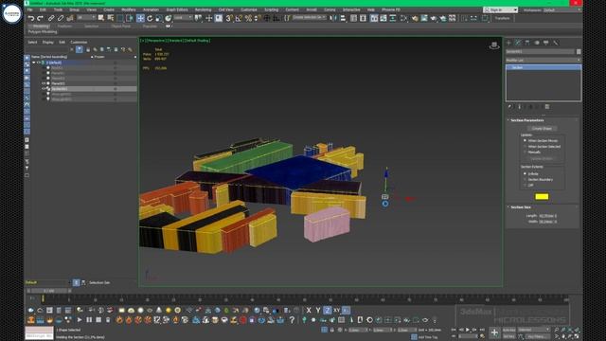Select the When Section Moves radio button
Screen dimensions: 606x341
tap(526, 141)
